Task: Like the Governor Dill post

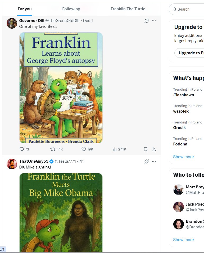Action: [84, 149]
